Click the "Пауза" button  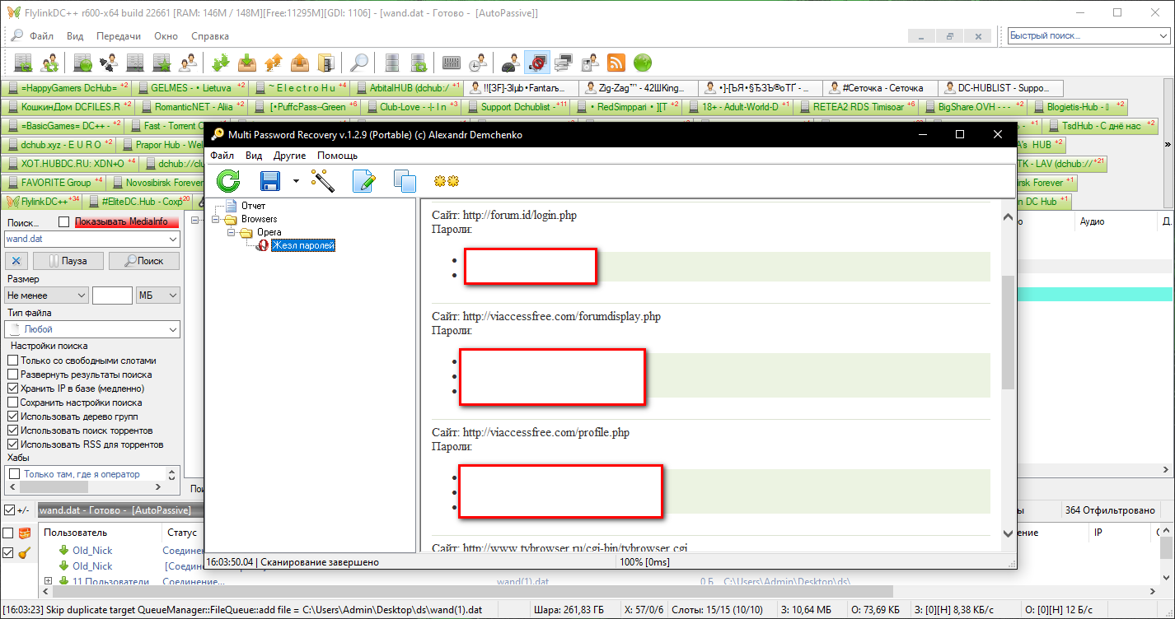point(69,261)
